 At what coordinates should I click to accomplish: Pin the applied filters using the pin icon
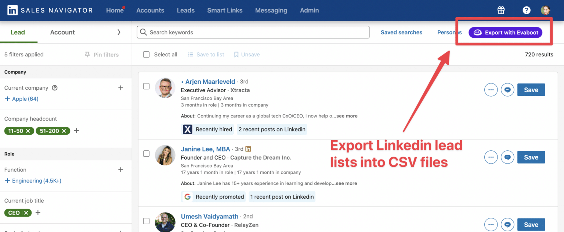tap(87, 54)
